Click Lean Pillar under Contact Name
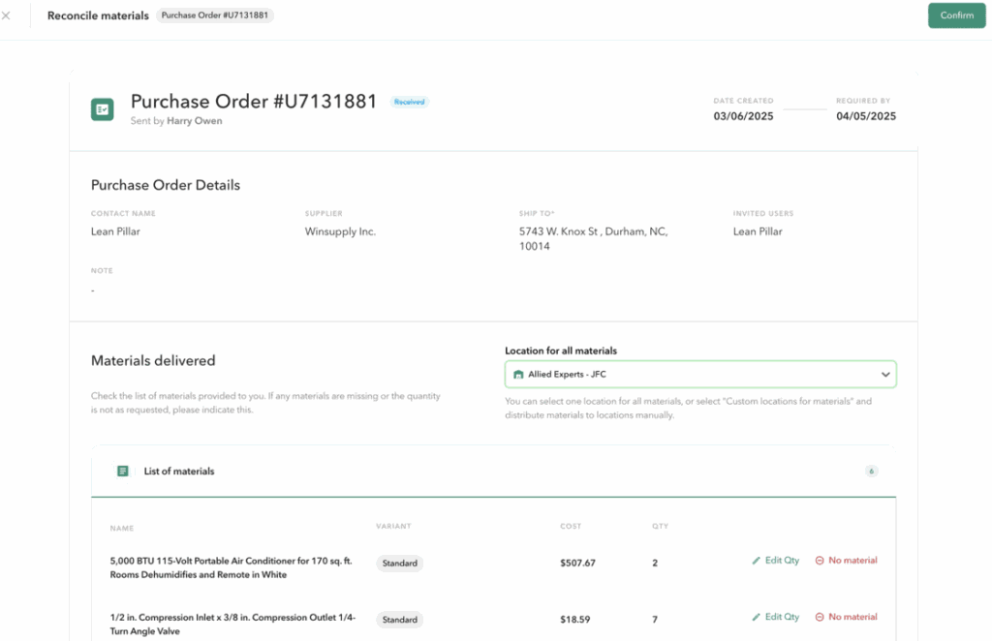992x641 pixels. pyautogui.click(x=116, y=231)
